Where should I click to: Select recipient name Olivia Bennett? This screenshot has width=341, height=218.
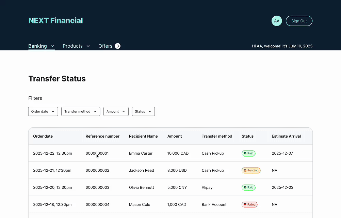click(141, 187)
